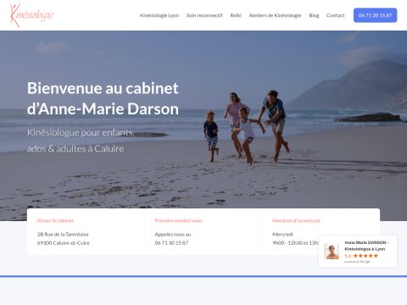Screen dimensions: 407x305
Task: Click the five-star rating in Google widget
Action: click(x=365, y=256)
